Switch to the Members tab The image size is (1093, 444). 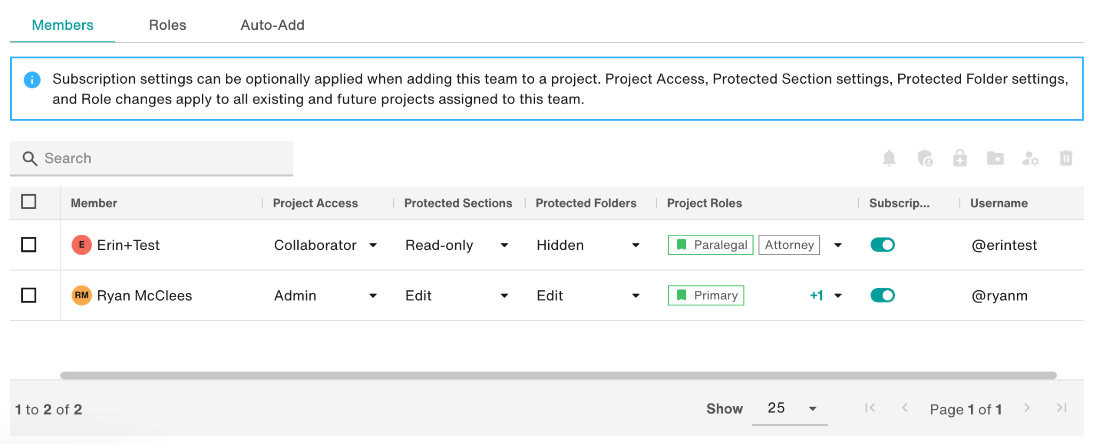pyautogui.click(x=62, y=25)
